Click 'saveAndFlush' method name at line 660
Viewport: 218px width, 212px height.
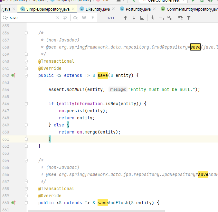(113, 203)
